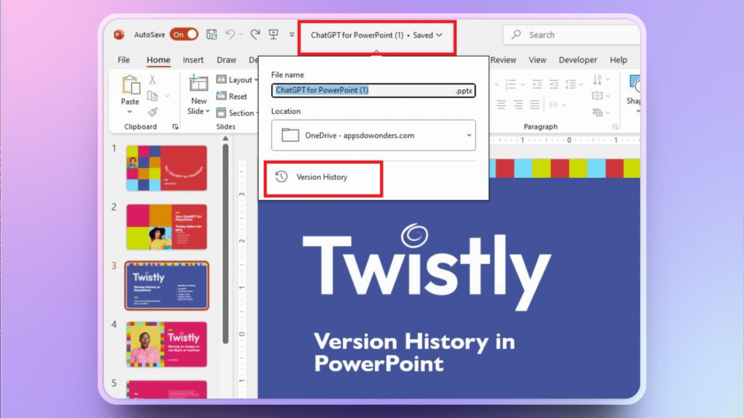Click the Copy icon
Viewport: 744px width, 418px height.
pos(152,95)
